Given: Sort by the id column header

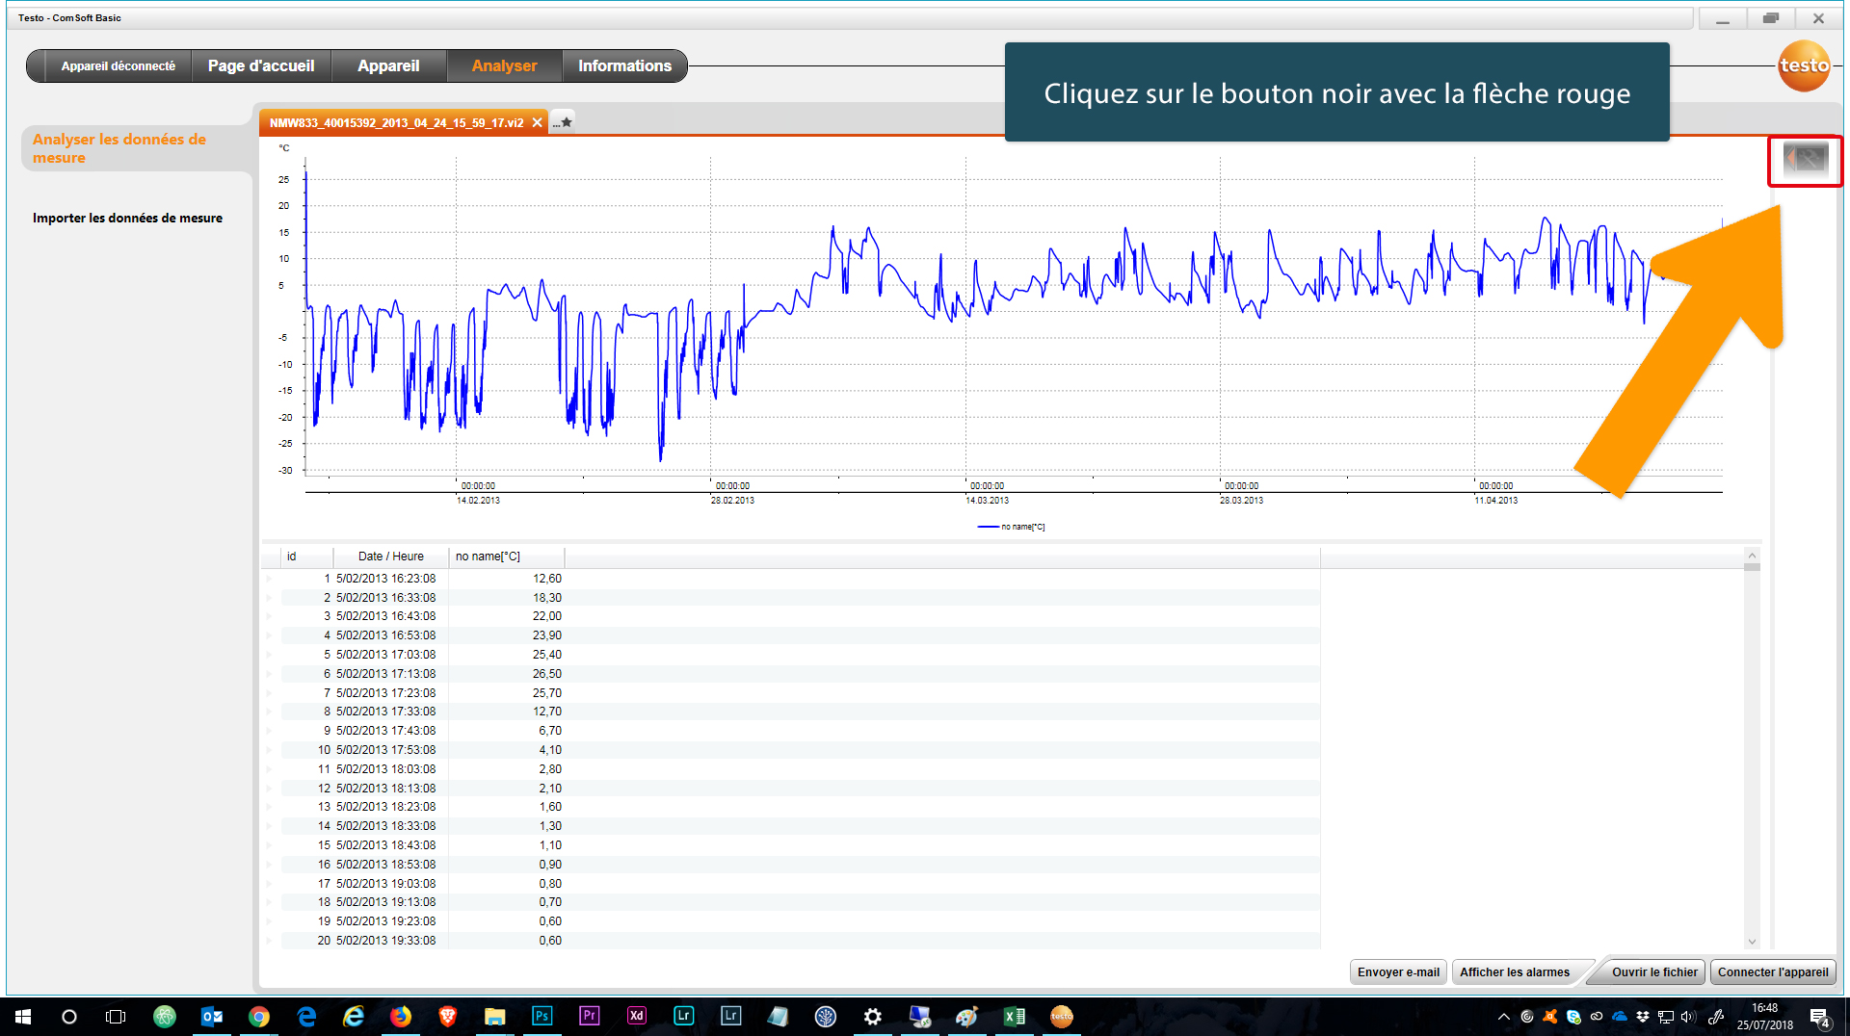Looking at the screenshot, I should pyautogui.click(x=307, y=557).
